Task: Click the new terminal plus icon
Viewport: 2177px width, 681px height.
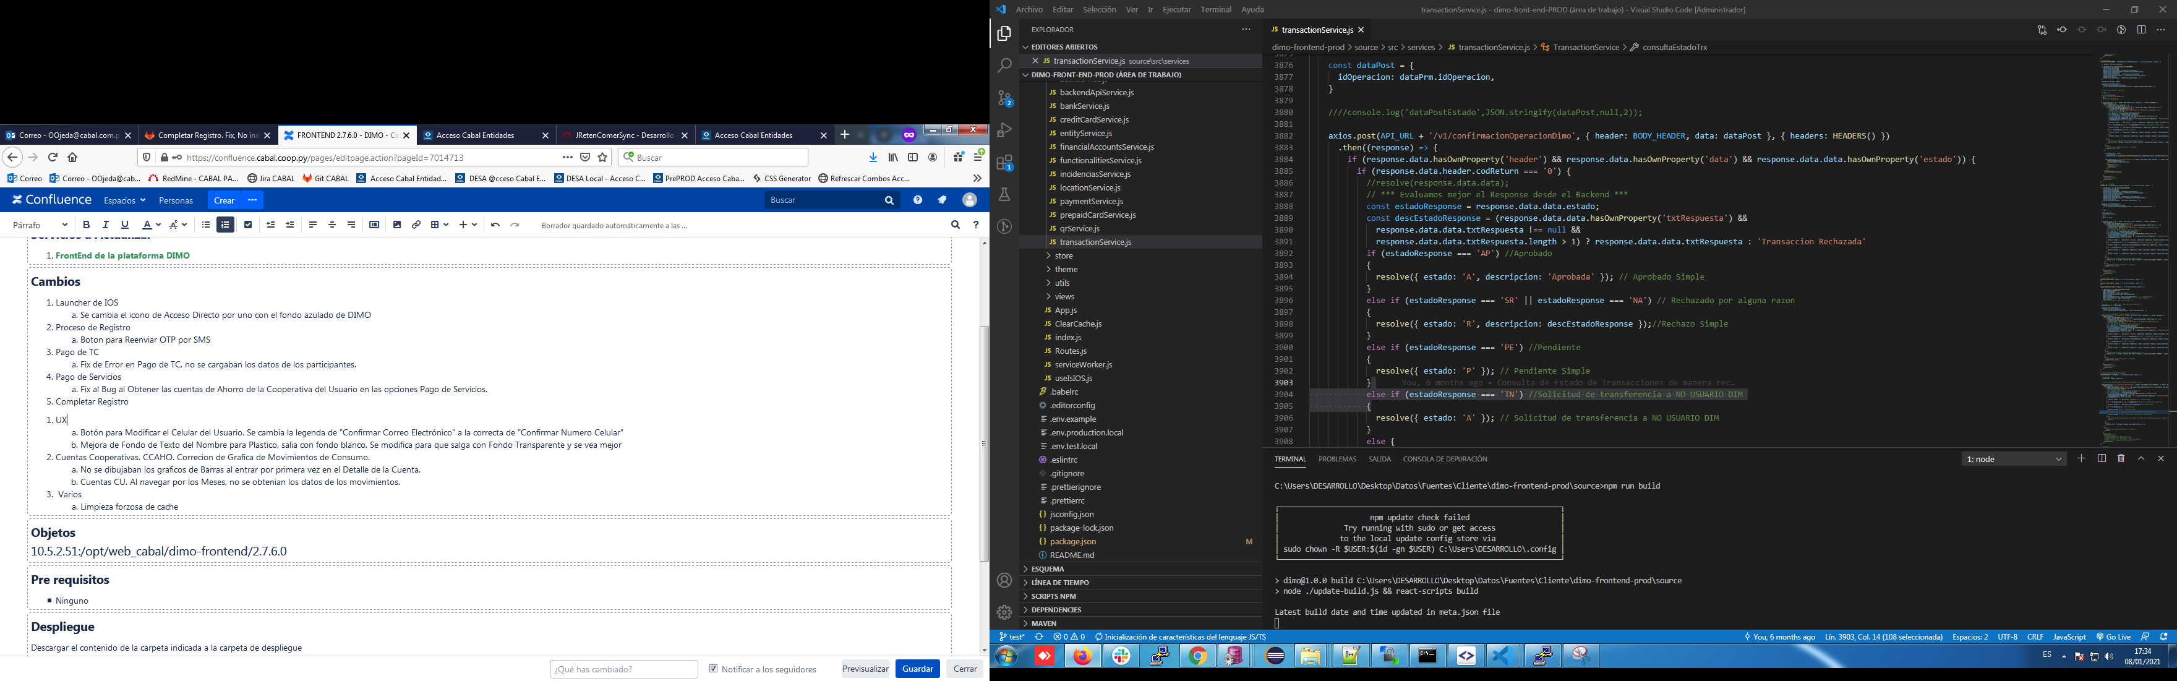Action: pyautogui.click(x=2082, y=459)
